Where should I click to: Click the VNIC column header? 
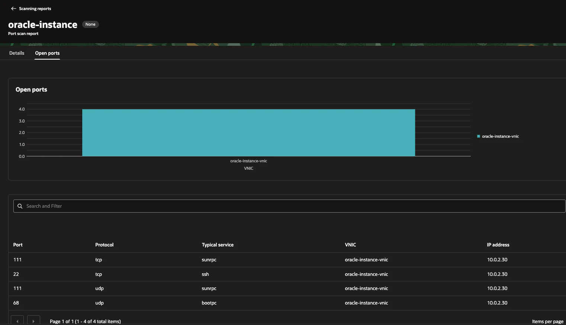pos(350,245)
